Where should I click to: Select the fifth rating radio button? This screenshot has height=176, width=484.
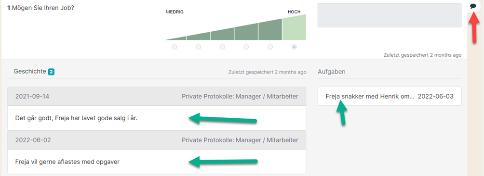point(270,47)
